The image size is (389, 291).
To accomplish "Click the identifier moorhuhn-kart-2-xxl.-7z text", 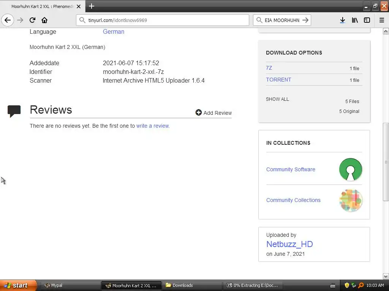I will (x=133, y=72).
